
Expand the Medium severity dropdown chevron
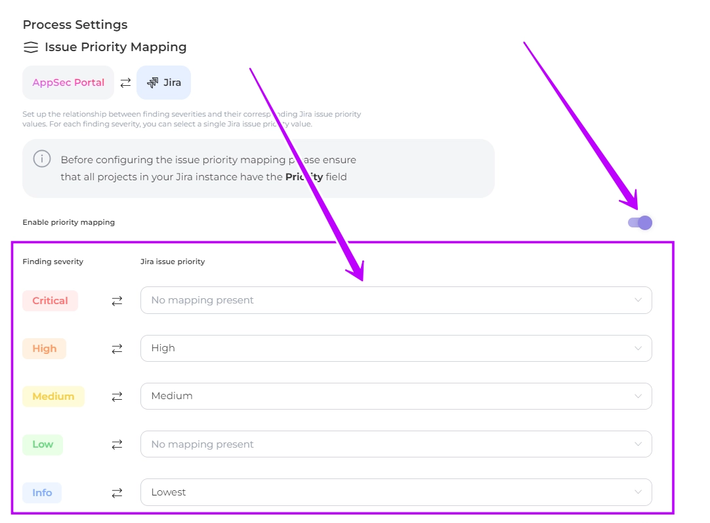coord(638,396)
